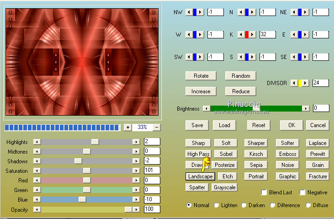Click Saturation slider left arrow
Viewport: 334px width, 219px height.
37,171
